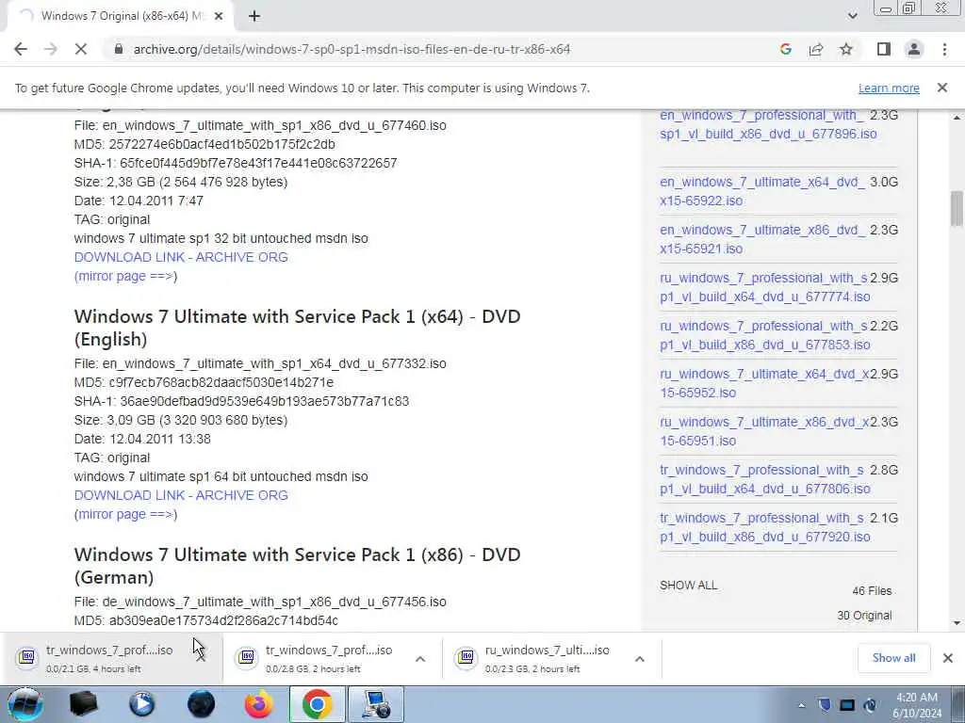Expand options for ru_windows_7_ulti download
The height and width of the screenshot is (723, 965).
(x=640, y=659)
